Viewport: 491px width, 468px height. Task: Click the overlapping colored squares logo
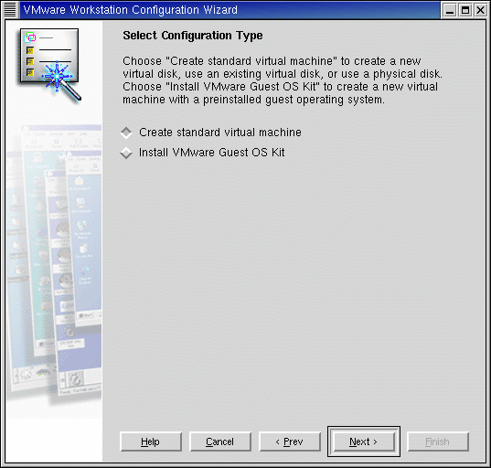tap(30, 37)
